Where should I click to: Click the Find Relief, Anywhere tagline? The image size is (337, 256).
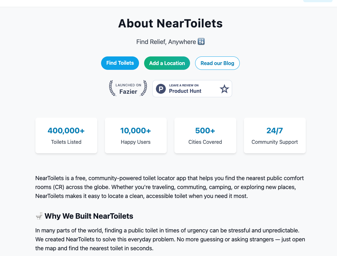coord(166,42)
